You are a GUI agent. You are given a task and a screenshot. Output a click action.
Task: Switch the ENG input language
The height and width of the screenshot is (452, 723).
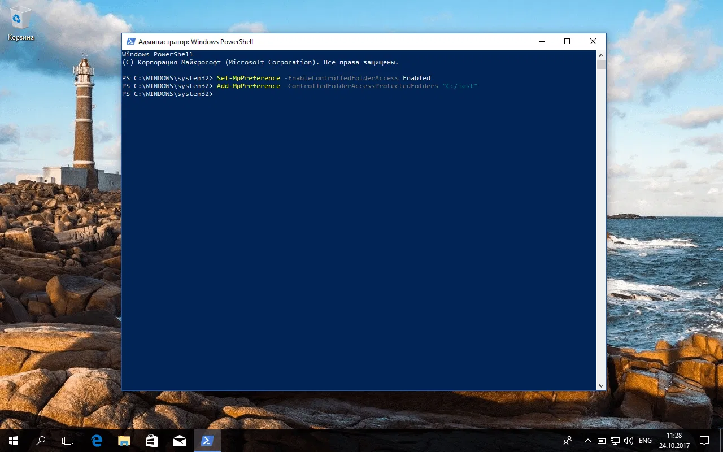tap(644, 441)
